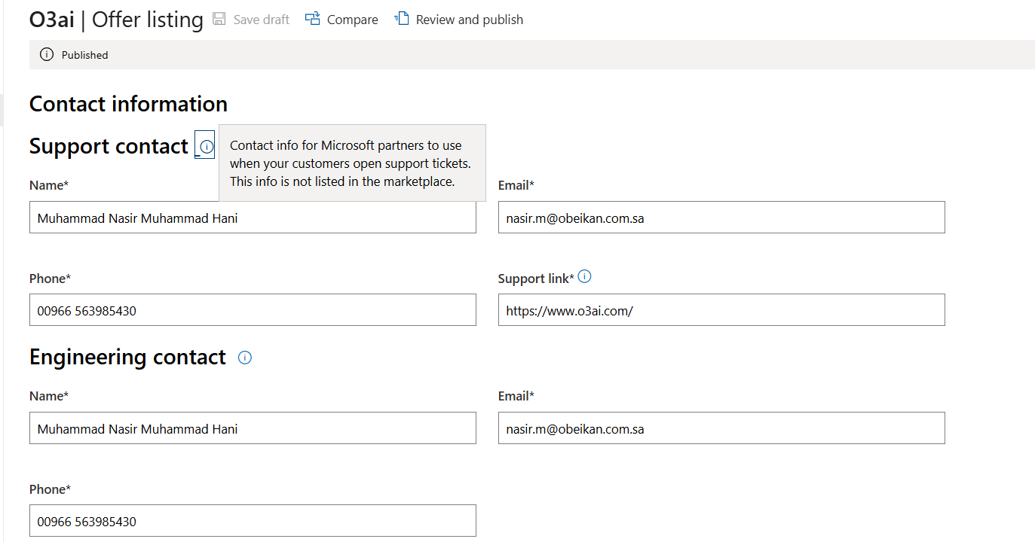Click the Save draft button text
The width and height of the screenshot is (1035, 542).
(262, 20)
